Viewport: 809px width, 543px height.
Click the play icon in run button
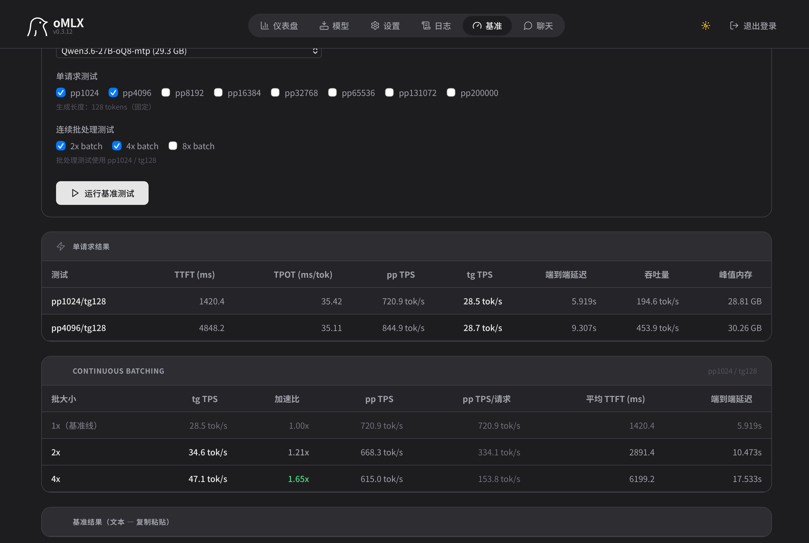[75, 193]
